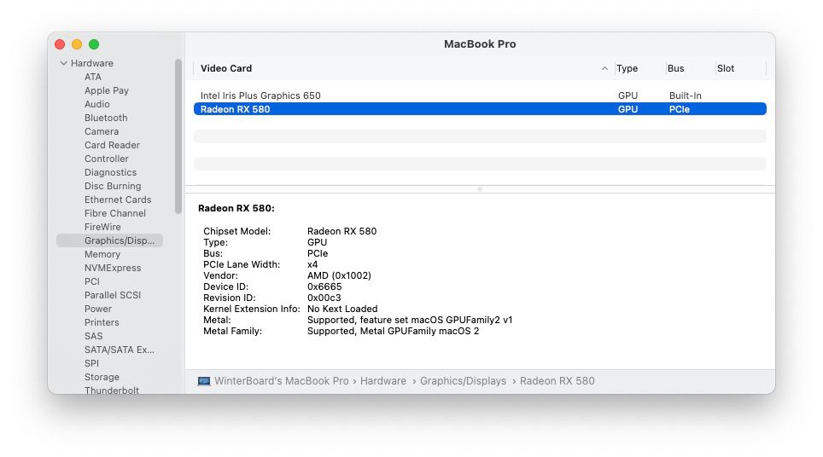Toggle sort order arrow on Video Card column

click(x=604, y=68)
